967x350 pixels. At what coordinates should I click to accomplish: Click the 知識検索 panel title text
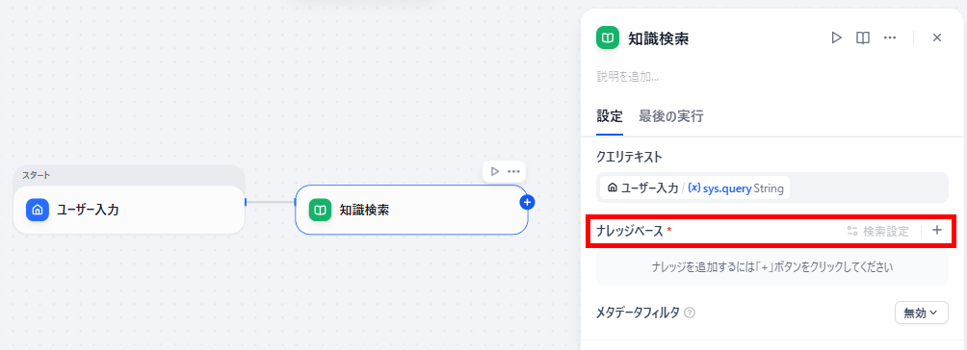pyautogui.click(x=658, y=38)
